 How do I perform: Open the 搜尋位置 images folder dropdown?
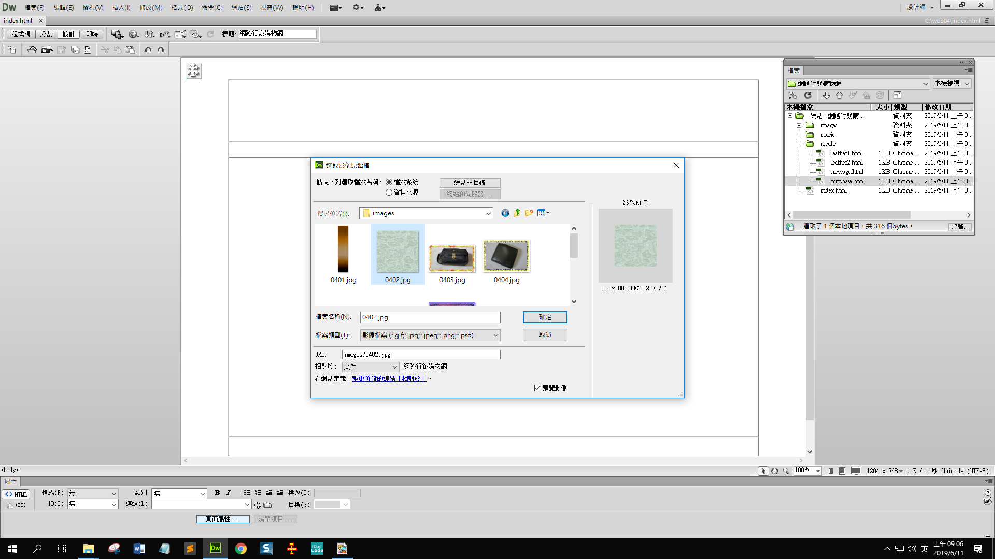(488, 213)
